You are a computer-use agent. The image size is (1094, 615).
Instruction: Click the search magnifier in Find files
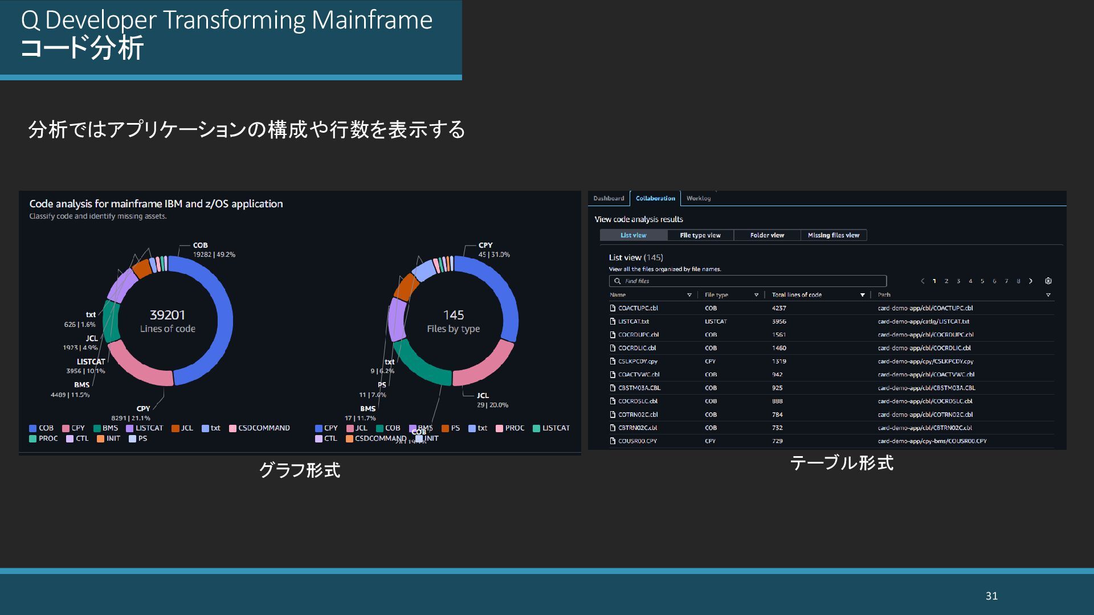point(617,281)
